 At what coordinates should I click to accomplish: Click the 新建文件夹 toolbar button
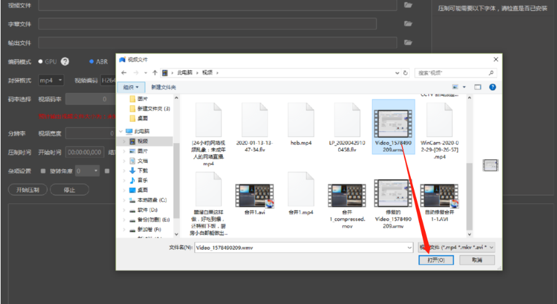(164, 87)
